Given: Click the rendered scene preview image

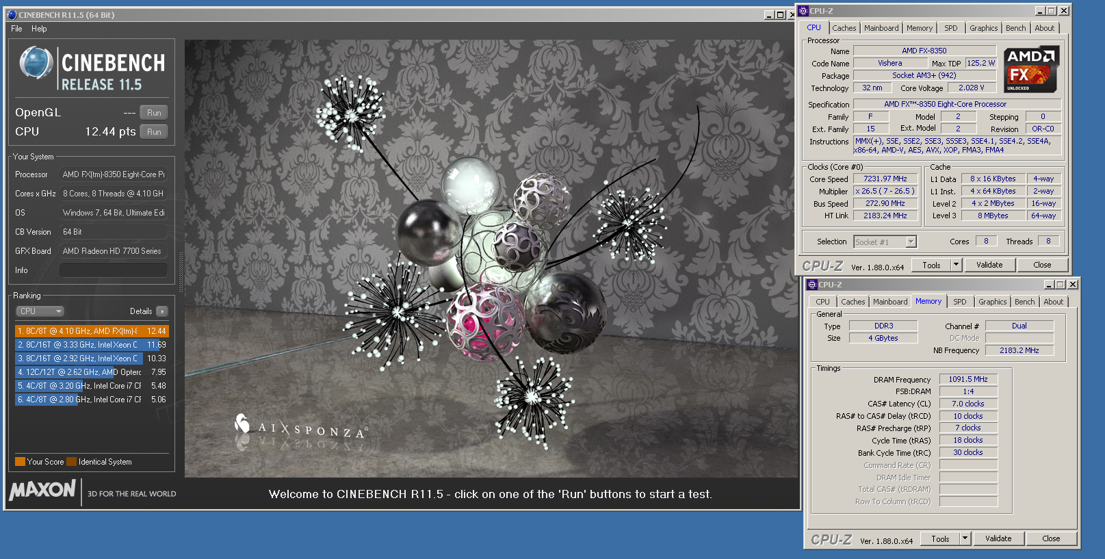Looking at the screenshot, I should click(491, 258).
